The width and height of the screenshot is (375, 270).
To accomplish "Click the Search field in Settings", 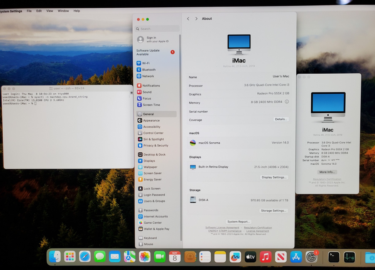I will [157, 29].
